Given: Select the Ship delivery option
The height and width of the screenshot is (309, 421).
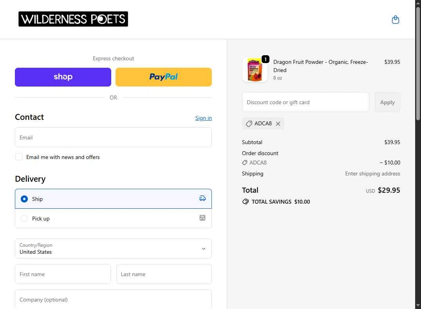Looking at the screenshot, I should (113, 199).
